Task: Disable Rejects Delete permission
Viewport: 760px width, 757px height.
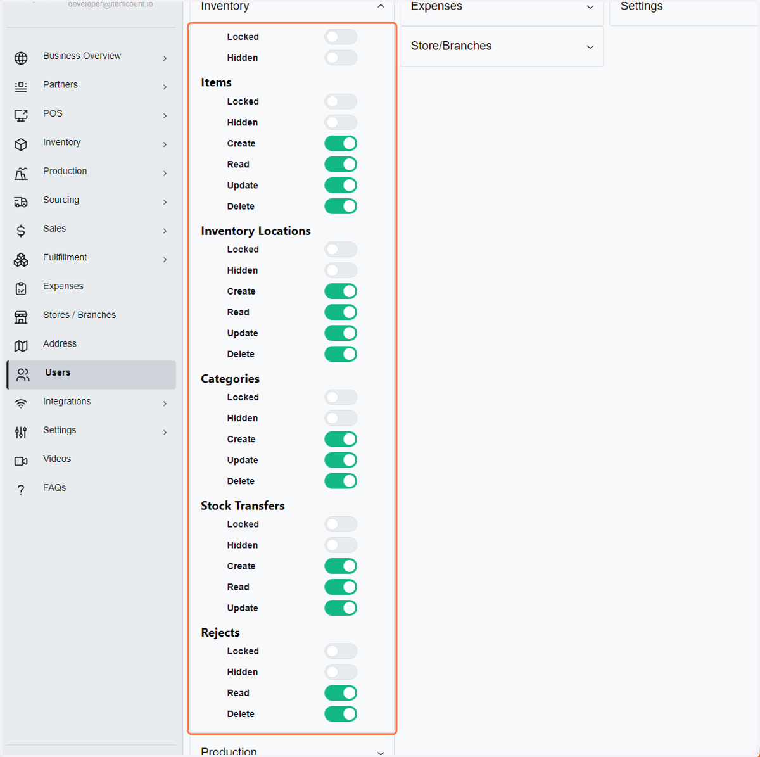Action: point(341,714)
